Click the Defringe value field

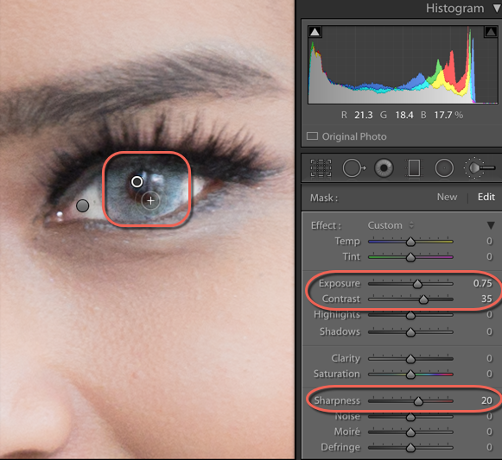[x=489, y=447]
